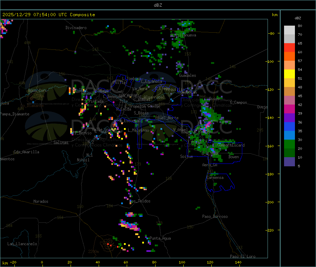Click the Morados place label
Screen dimensions: 316x267
(x=41, y=201)
